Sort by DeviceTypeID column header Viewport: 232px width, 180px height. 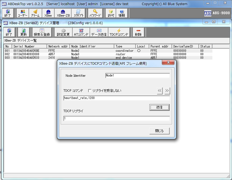185,46
